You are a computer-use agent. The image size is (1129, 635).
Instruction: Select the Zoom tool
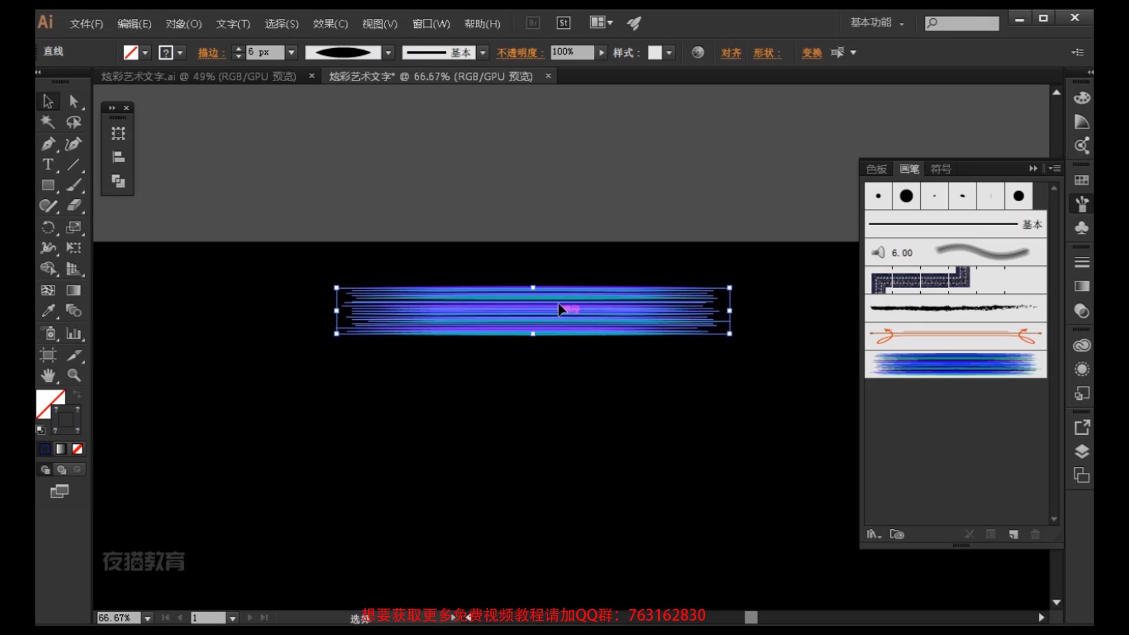click(x=74, y=375)
